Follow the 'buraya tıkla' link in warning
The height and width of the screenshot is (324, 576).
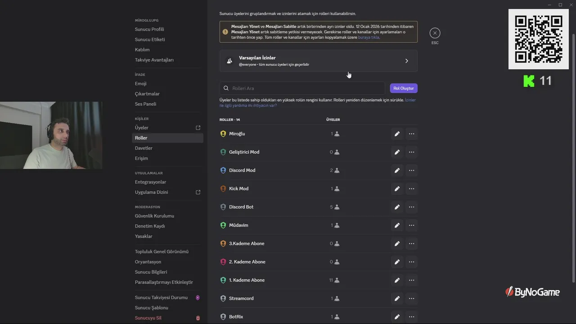tap(369, 37)
